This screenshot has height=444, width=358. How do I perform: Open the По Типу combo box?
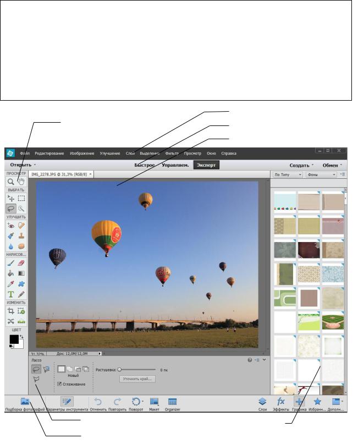click(288, 175)
